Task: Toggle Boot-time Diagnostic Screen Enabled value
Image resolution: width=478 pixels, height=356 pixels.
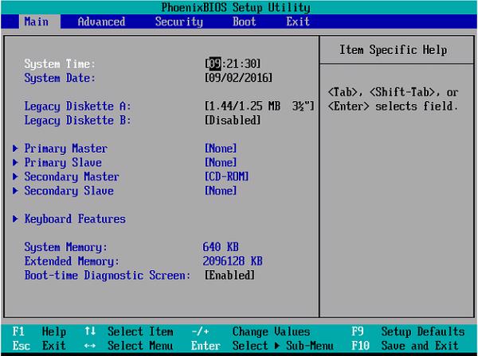Action: (229, 275)
